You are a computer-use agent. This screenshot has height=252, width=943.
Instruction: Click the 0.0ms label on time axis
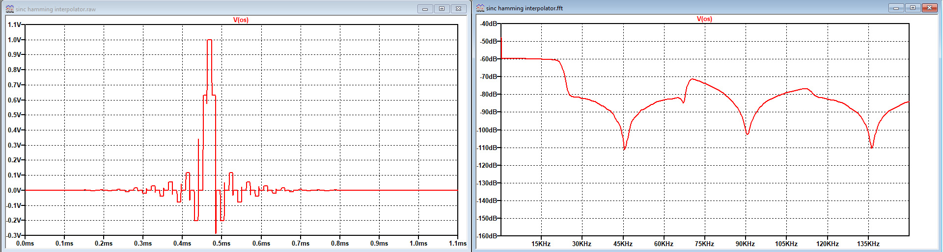pos(25,244)
